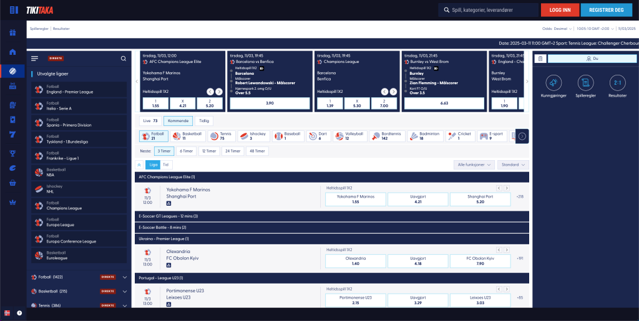The width and height of the screenshot is (639, 321).
Task: Click the Norwegian flag language icon
Action: tap(7, 313)
